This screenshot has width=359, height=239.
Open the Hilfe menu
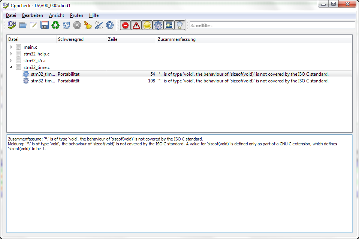point(94,15)
